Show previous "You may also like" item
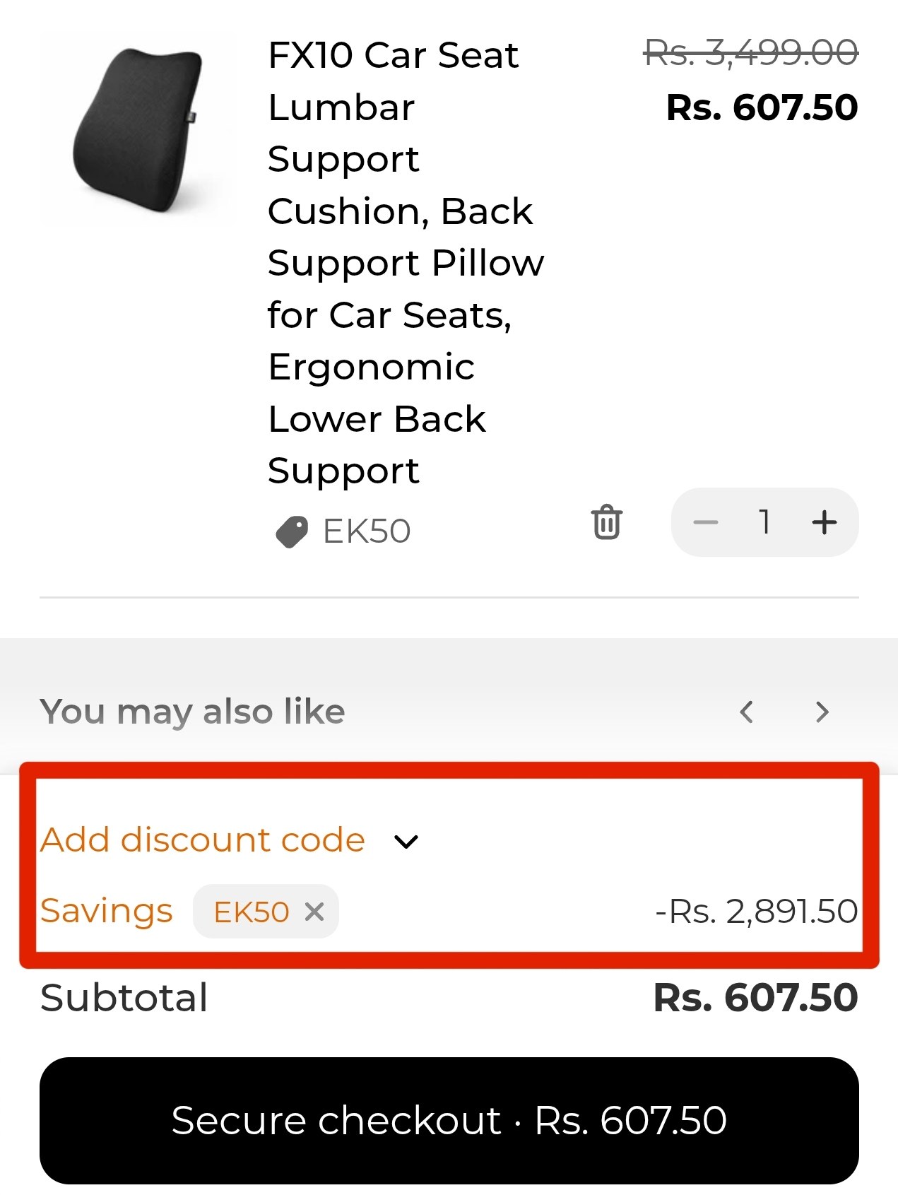This screenshot has width=898, height=1195. point(747,711)
